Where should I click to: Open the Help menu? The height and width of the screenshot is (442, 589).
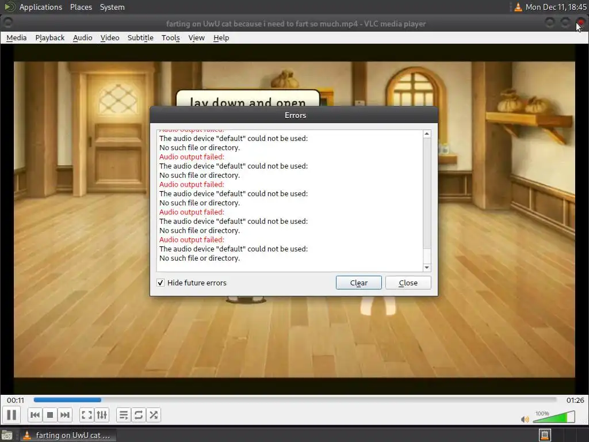pos(221,37)
